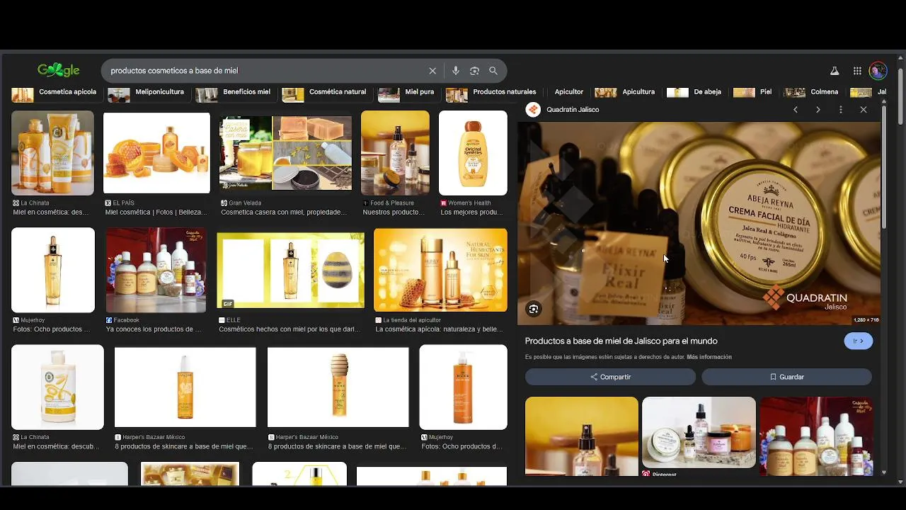Open Más información copyright link
The height and width of the screenshot is (510, 906).
coord(709,357)
